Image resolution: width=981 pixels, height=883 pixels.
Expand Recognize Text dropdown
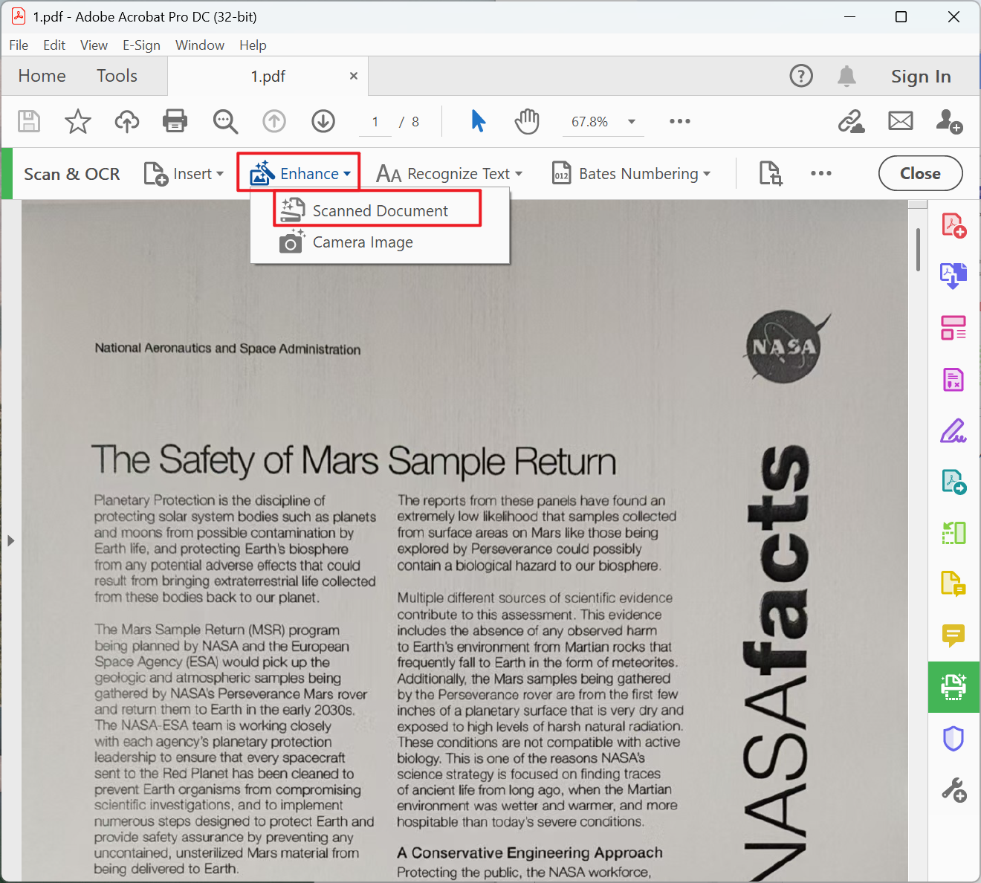(x=450, y=174)
